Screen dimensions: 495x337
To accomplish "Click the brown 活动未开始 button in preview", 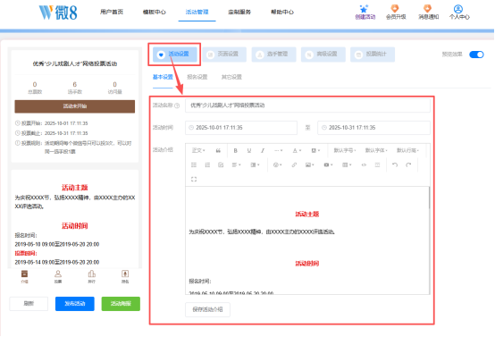I will 74,106.
